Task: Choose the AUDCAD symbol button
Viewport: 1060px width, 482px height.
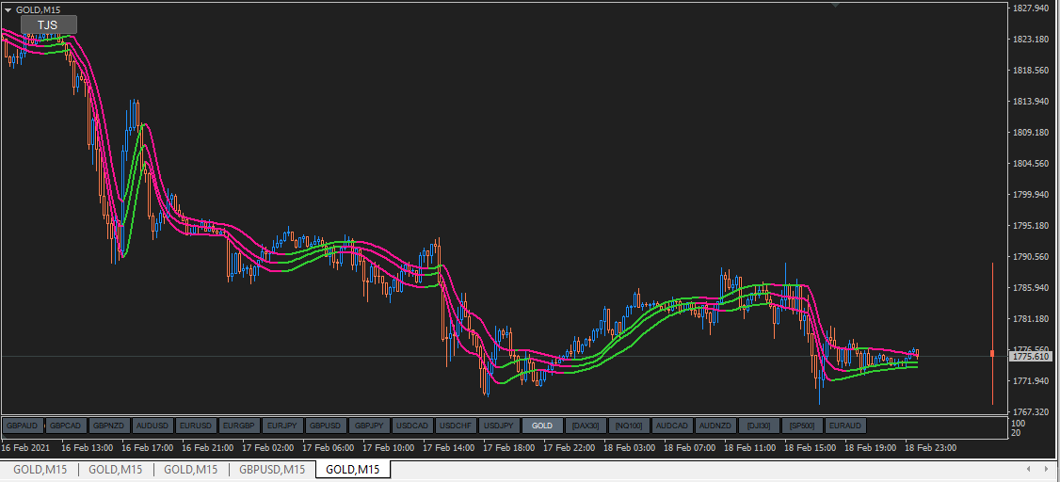Action: coord(672,426)
